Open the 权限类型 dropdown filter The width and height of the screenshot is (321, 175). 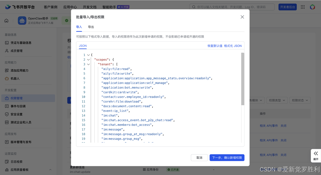(277, 100)
